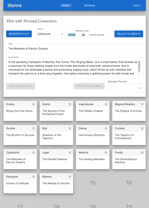Go to the 20plots home logo
Viewport: 149px width, 208px height.
click(x=15, y=6)
